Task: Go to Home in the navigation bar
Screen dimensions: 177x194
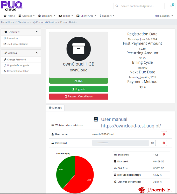Action: (9, 16)
